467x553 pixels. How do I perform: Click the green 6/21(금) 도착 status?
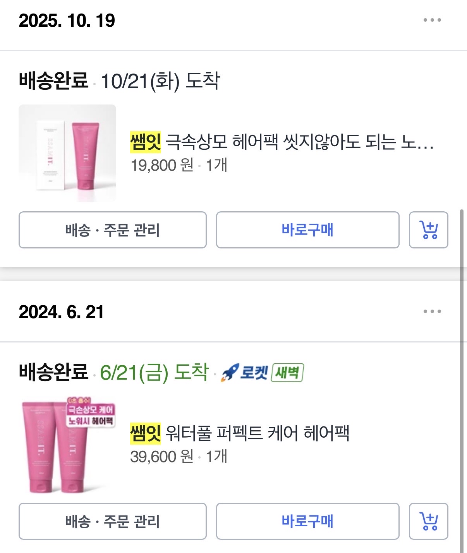pos(154,373)
